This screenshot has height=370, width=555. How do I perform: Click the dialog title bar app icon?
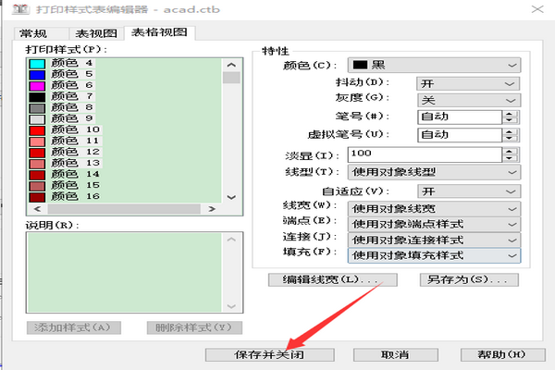tap(21, 9)
